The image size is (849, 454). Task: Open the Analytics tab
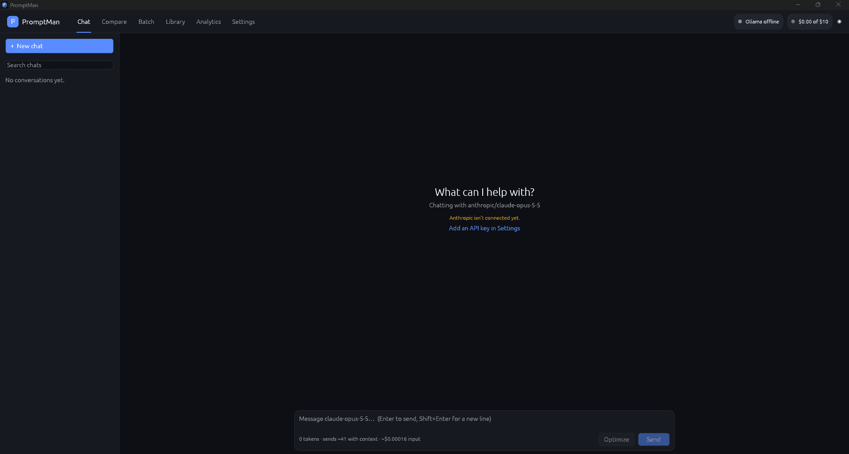point(208,22)
